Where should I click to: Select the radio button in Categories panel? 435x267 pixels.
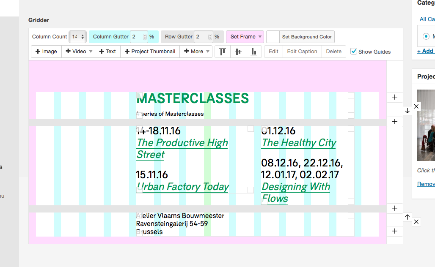coord(426,37)
